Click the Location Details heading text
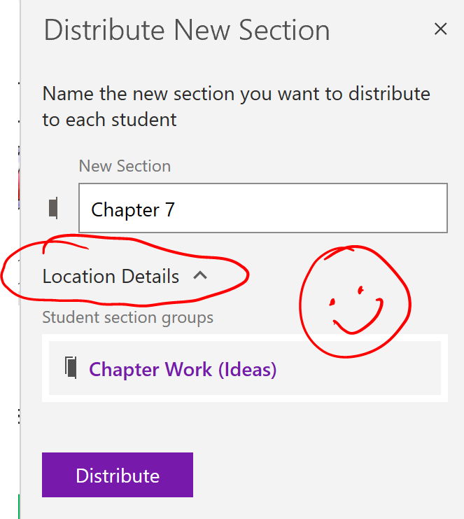Screen dimensions: 464x519 [111, 277]
